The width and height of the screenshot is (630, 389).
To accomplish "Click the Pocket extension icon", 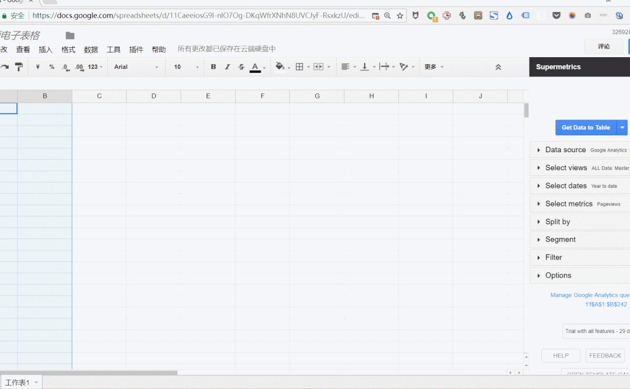I will pyautogui.click(x=556, y=16).
